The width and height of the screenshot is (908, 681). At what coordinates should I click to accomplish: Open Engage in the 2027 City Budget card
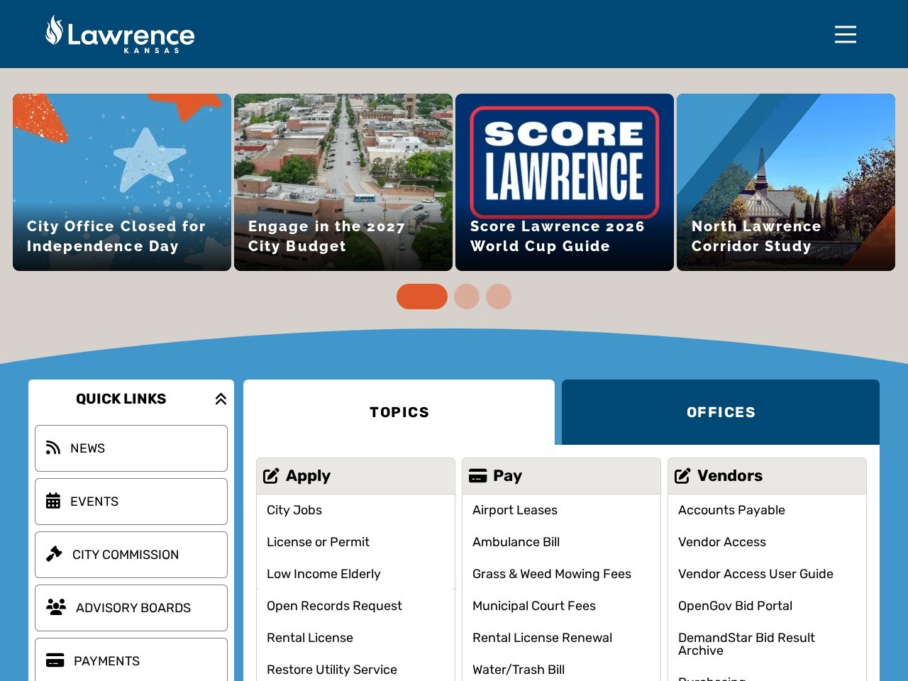[x=343, y=182]
